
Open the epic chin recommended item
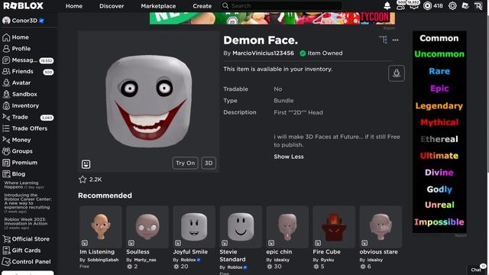287,237
